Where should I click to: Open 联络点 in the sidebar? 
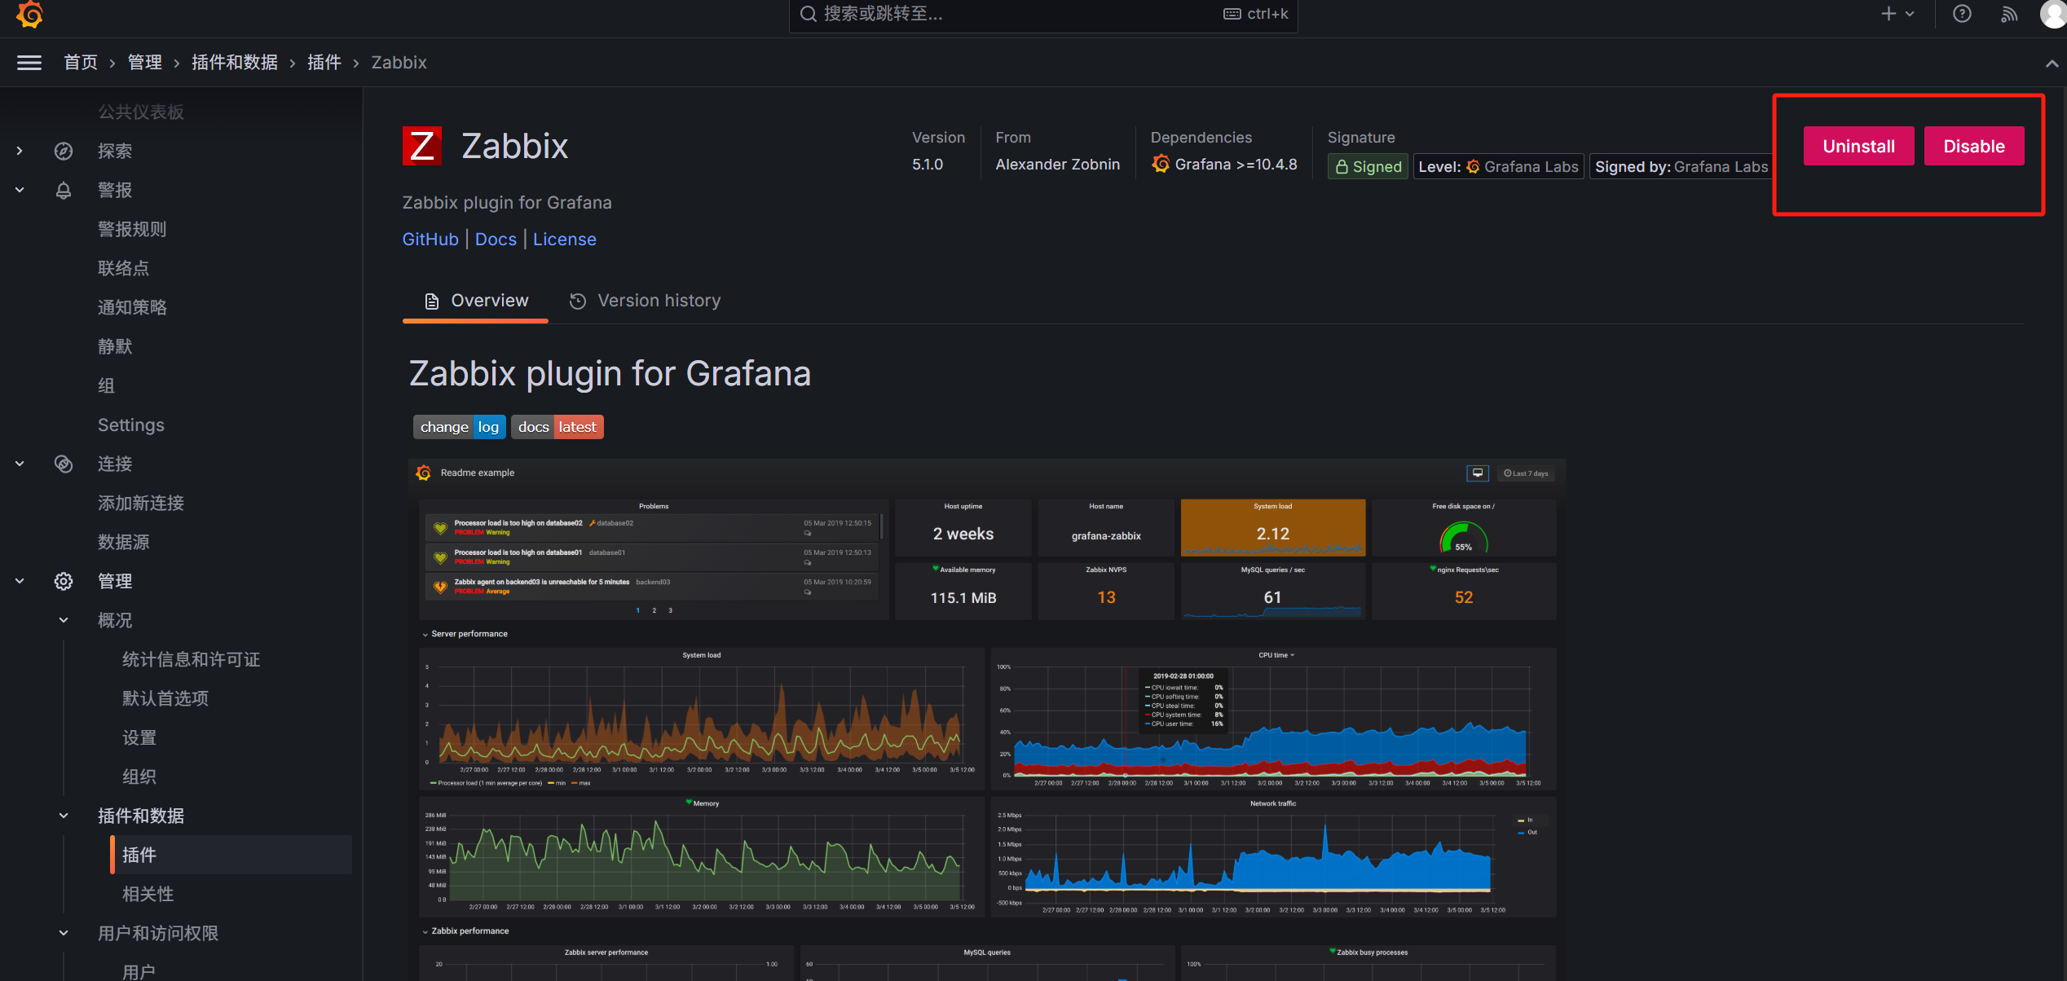(123, 268)
